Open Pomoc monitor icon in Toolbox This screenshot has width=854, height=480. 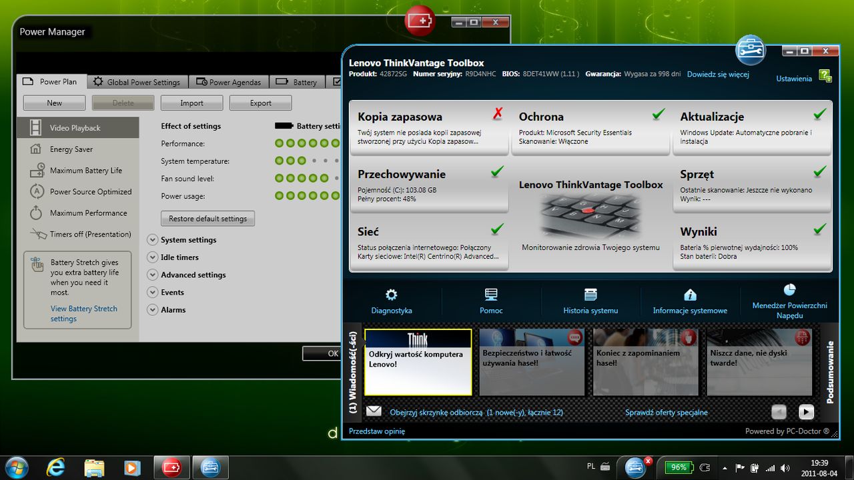tap(492, 295)
